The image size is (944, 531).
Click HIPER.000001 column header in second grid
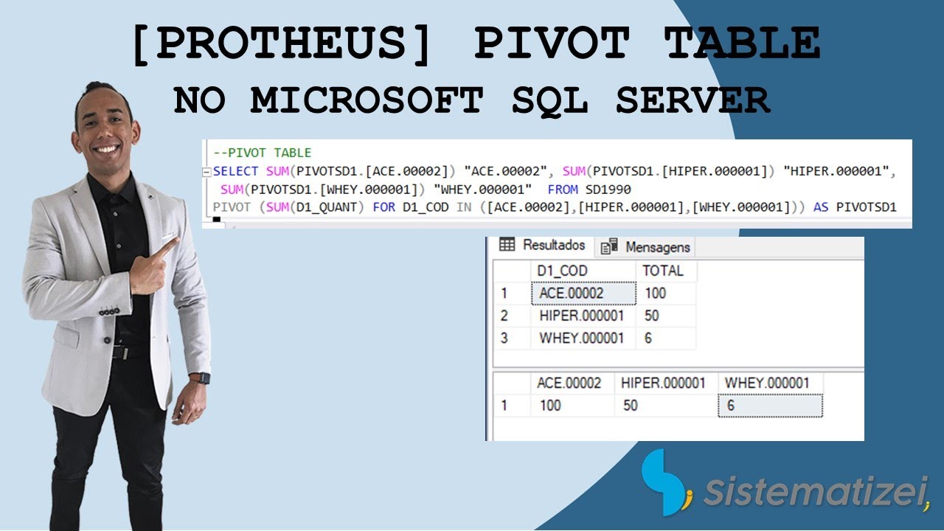pos(666,383)
